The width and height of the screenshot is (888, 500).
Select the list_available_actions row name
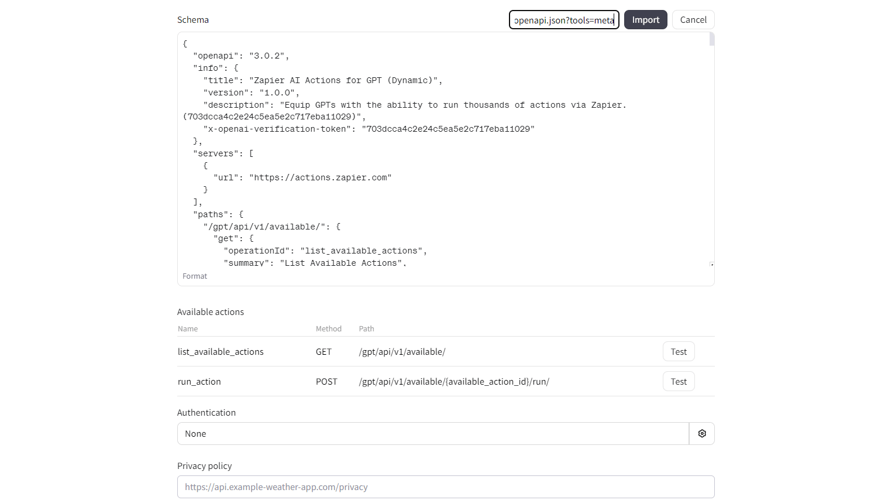pos(221,352)
